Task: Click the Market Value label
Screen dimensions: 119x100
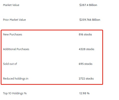Action: pos(11,5)
